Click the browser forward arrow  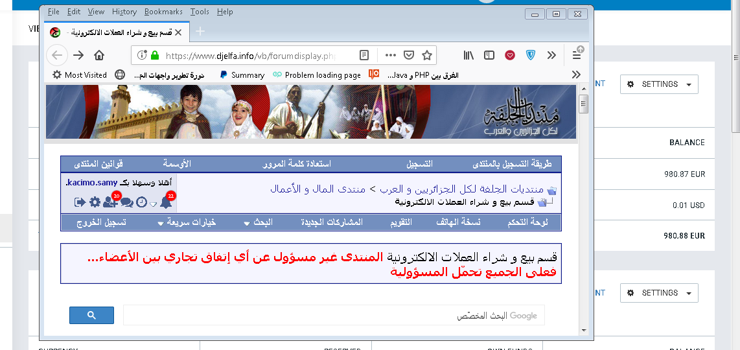78,55
